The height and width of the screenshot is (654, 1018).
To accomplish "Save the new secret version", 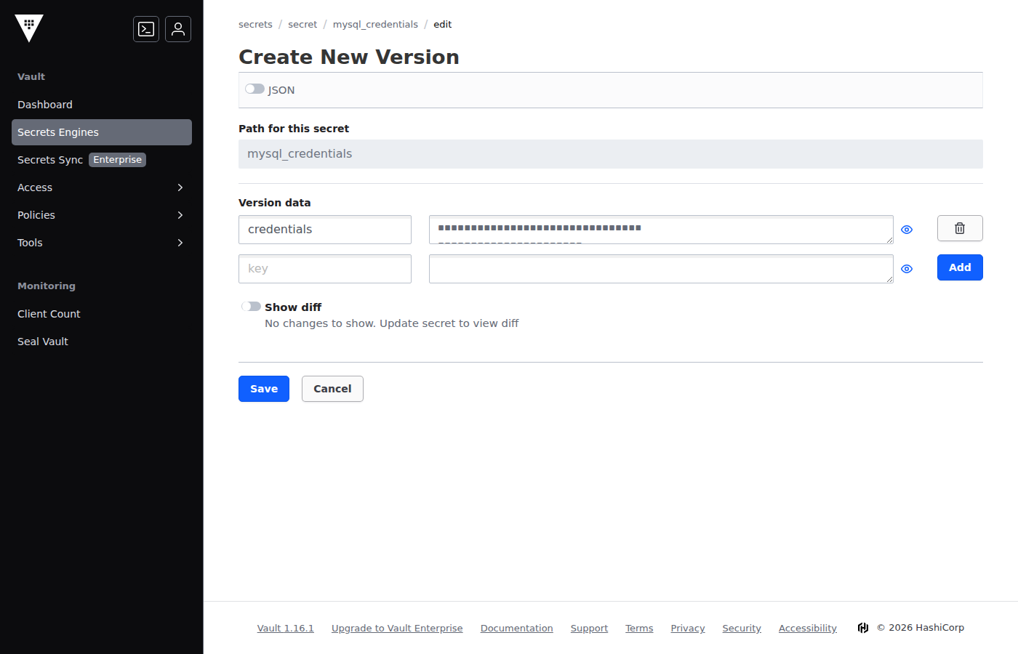I will point(264,389).
